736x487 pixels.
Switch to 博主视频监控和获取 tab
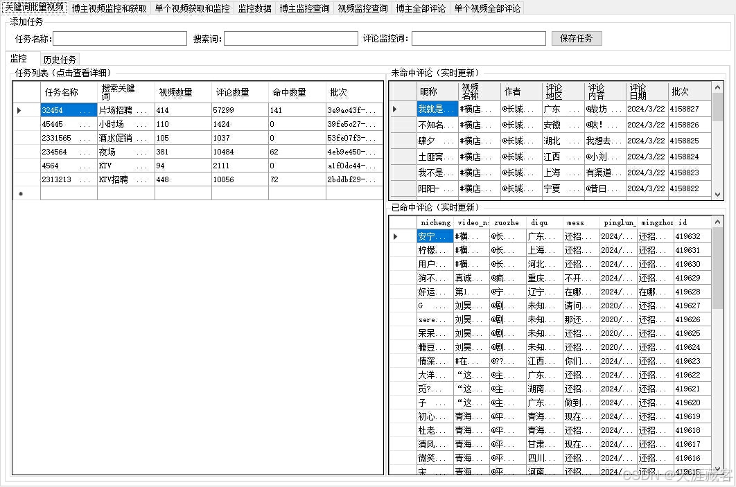coord(109,8)
